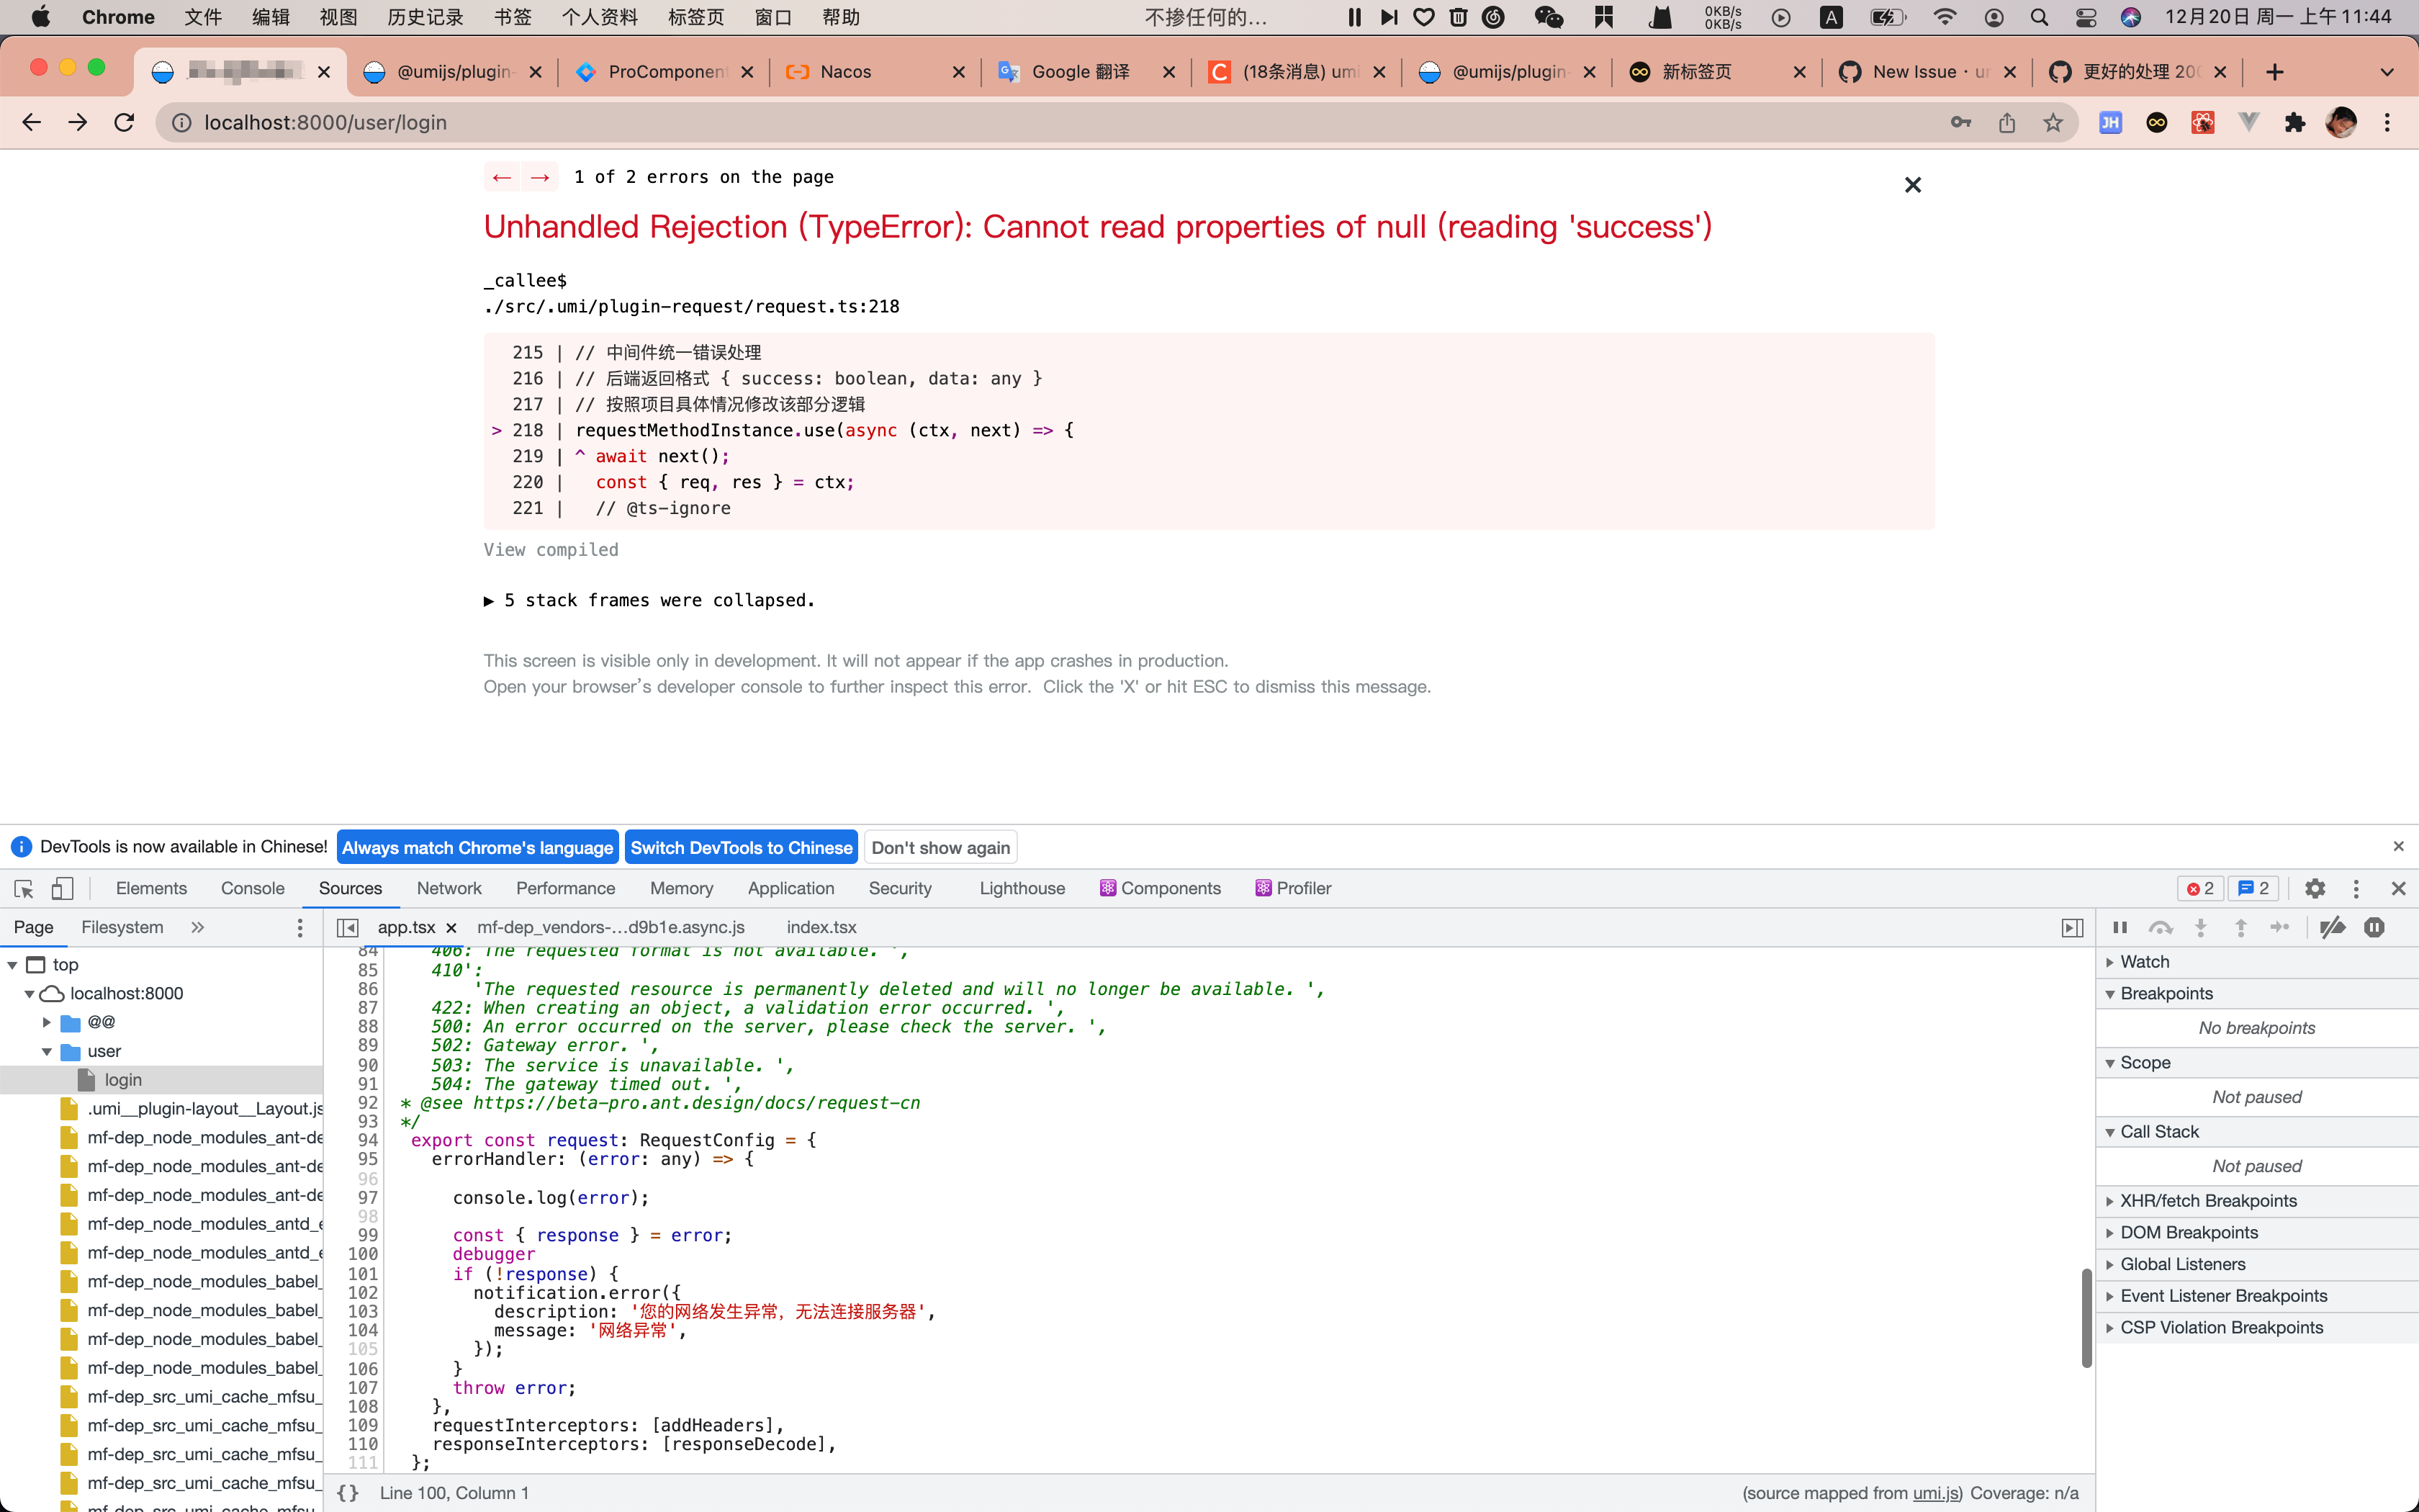This screenshot has width=2419, height=1512.
Task: Toggle deactivate breakpoints icon
Action: click(2332, 927)
